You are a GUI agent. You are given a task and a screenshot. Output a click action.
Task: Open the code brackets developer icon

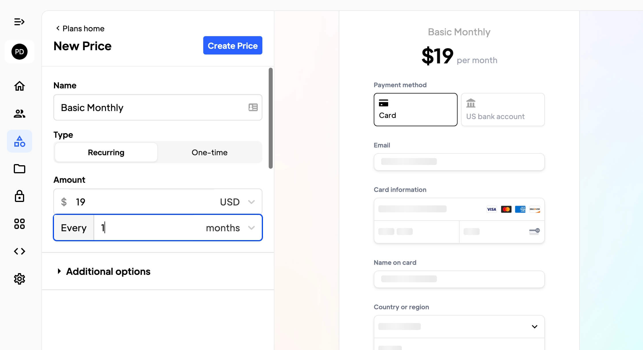(20, 251)
